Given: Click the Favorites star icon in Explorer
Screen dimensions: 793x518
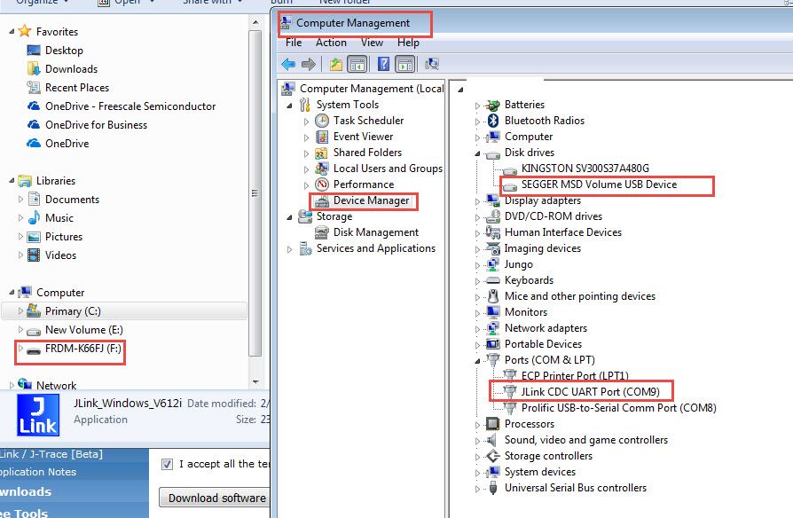Looking at the screenshot, I should click(x=24, y=31).
